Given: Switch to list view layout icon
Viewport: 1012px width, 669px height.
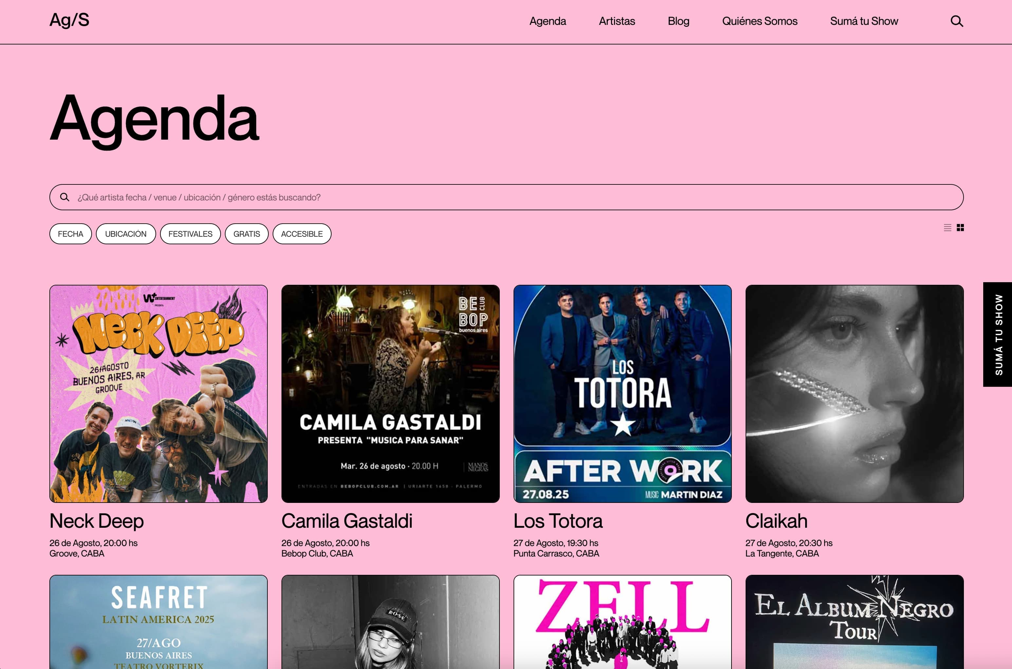Looking at the screenshot, I should point(947,227).
